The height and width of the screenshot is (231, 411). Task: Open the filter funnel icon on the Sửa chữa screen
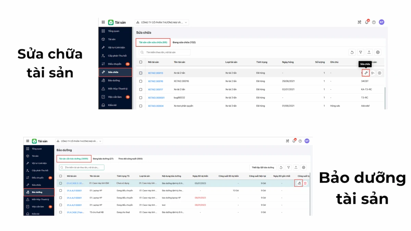[x=360, y=52]
